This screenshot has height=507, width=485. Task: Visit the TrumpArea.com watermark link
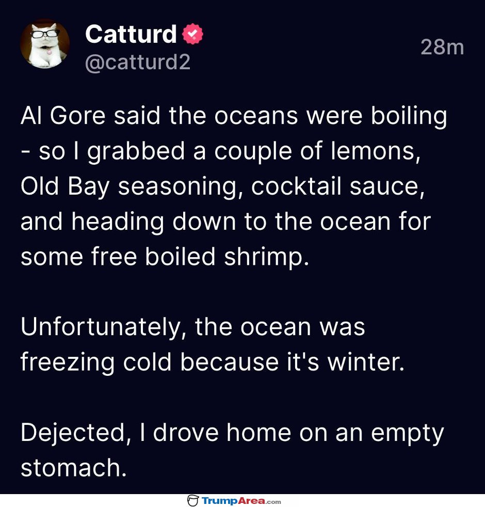(241, 501)
